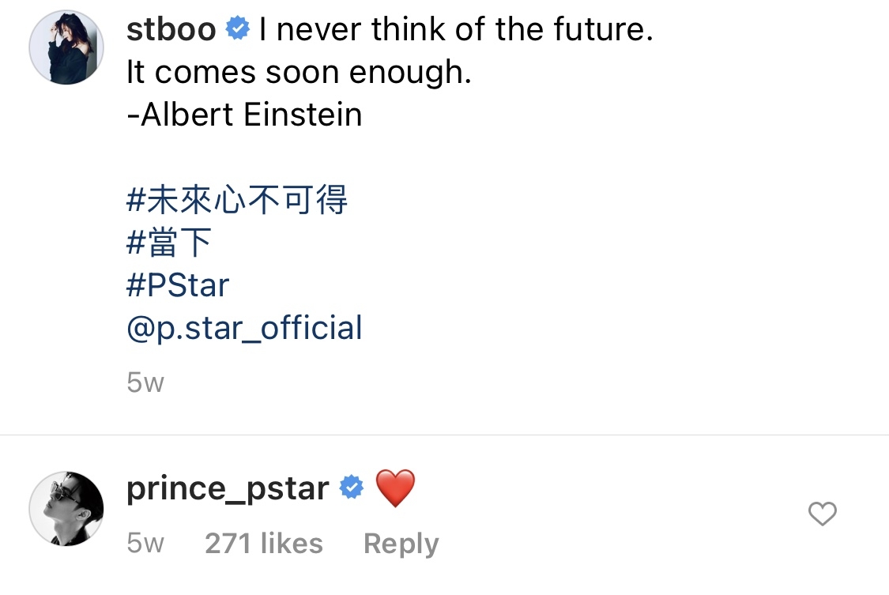Click the 5w timestamp under the caption
The width and height of the screenshot is (889, 595).
145,382
